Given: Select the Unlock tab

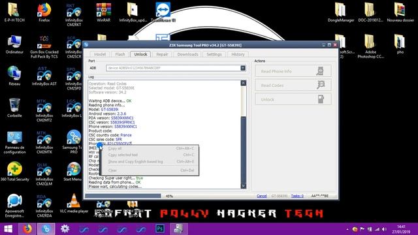Looking at the screenshot, I should (140, 54).
